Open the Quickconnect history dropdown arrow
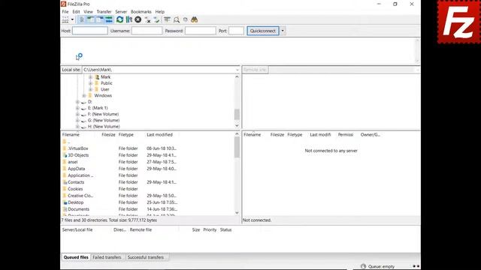 click(x=283, y=31)
